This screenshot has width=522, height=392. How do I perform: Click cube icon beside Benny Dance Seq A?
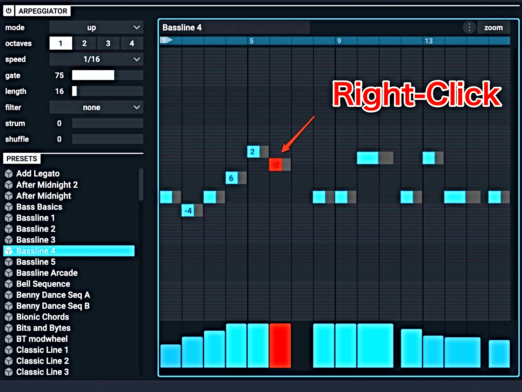tap(9, 295)
